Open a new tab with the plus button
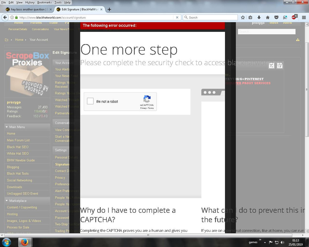Screen dimensions: 309x247 109,9
